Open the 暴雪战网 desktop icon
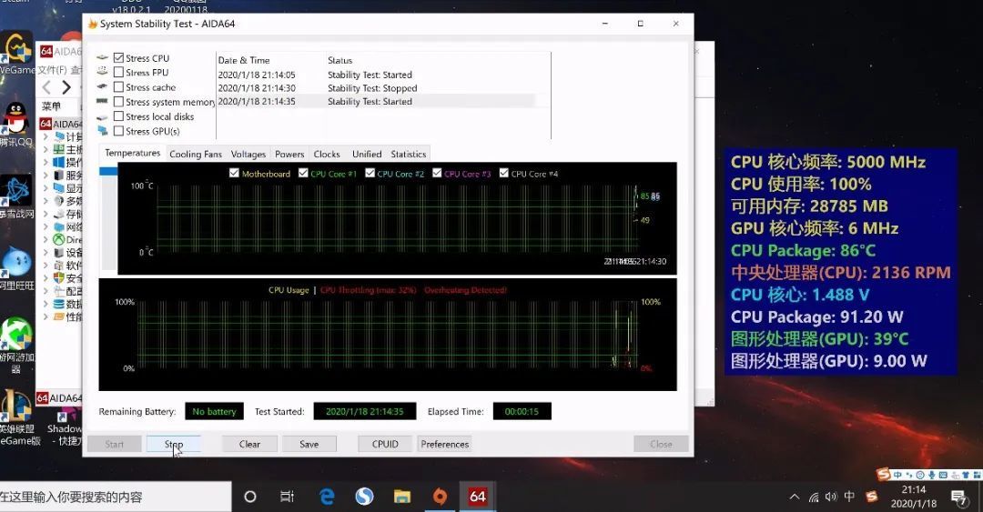This screenshot has height=512, width=983. [x=16, y=196]
